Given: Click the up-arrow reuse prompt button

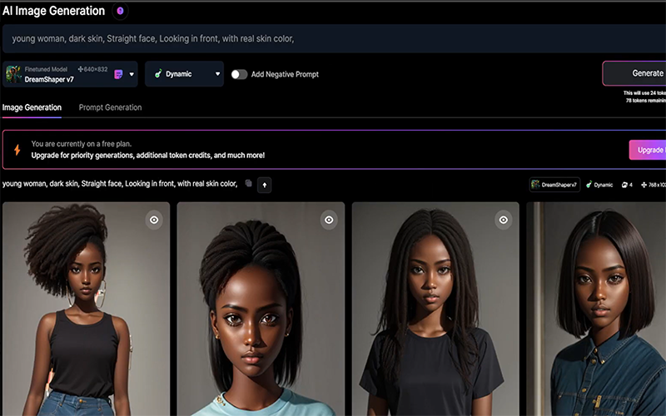Looking at the screenshot, I should pos(264,185).
